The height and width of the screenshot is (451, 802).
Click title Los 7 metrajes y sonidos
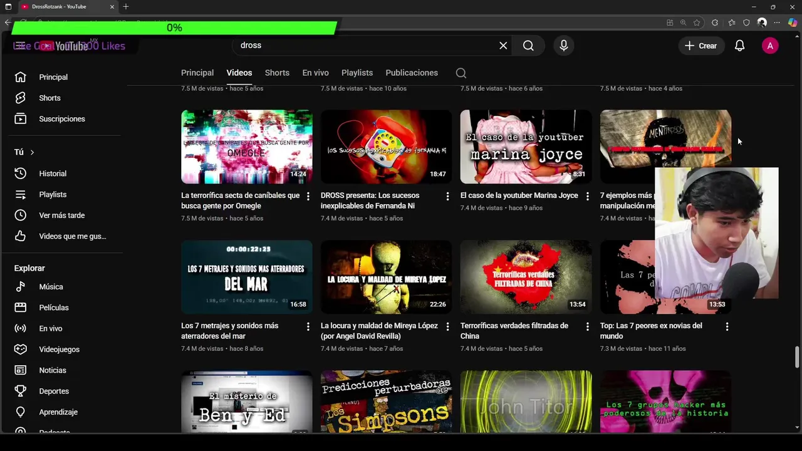[x=230, y=331]
